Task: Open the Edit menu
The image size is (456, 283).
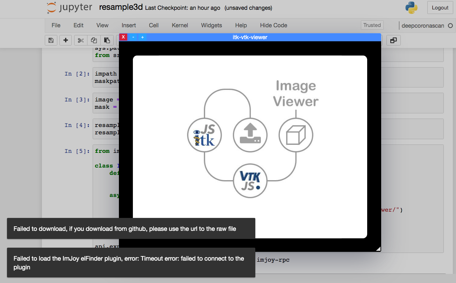Action: [78, 25]
